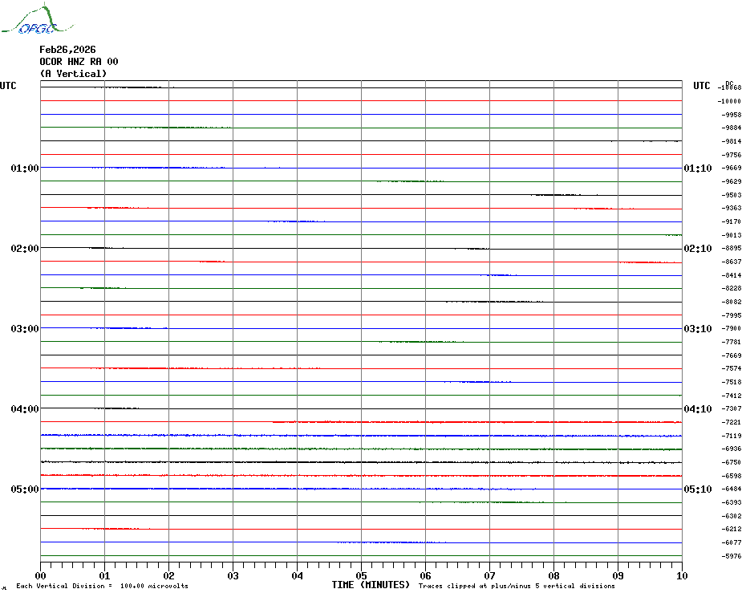Click the UTC label at top left

click(x=8, y=86)
